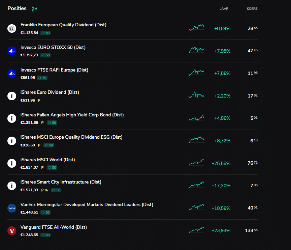
Task: Open the iShares Euro Dividend (Dist) position
Action: click(132, 96)
